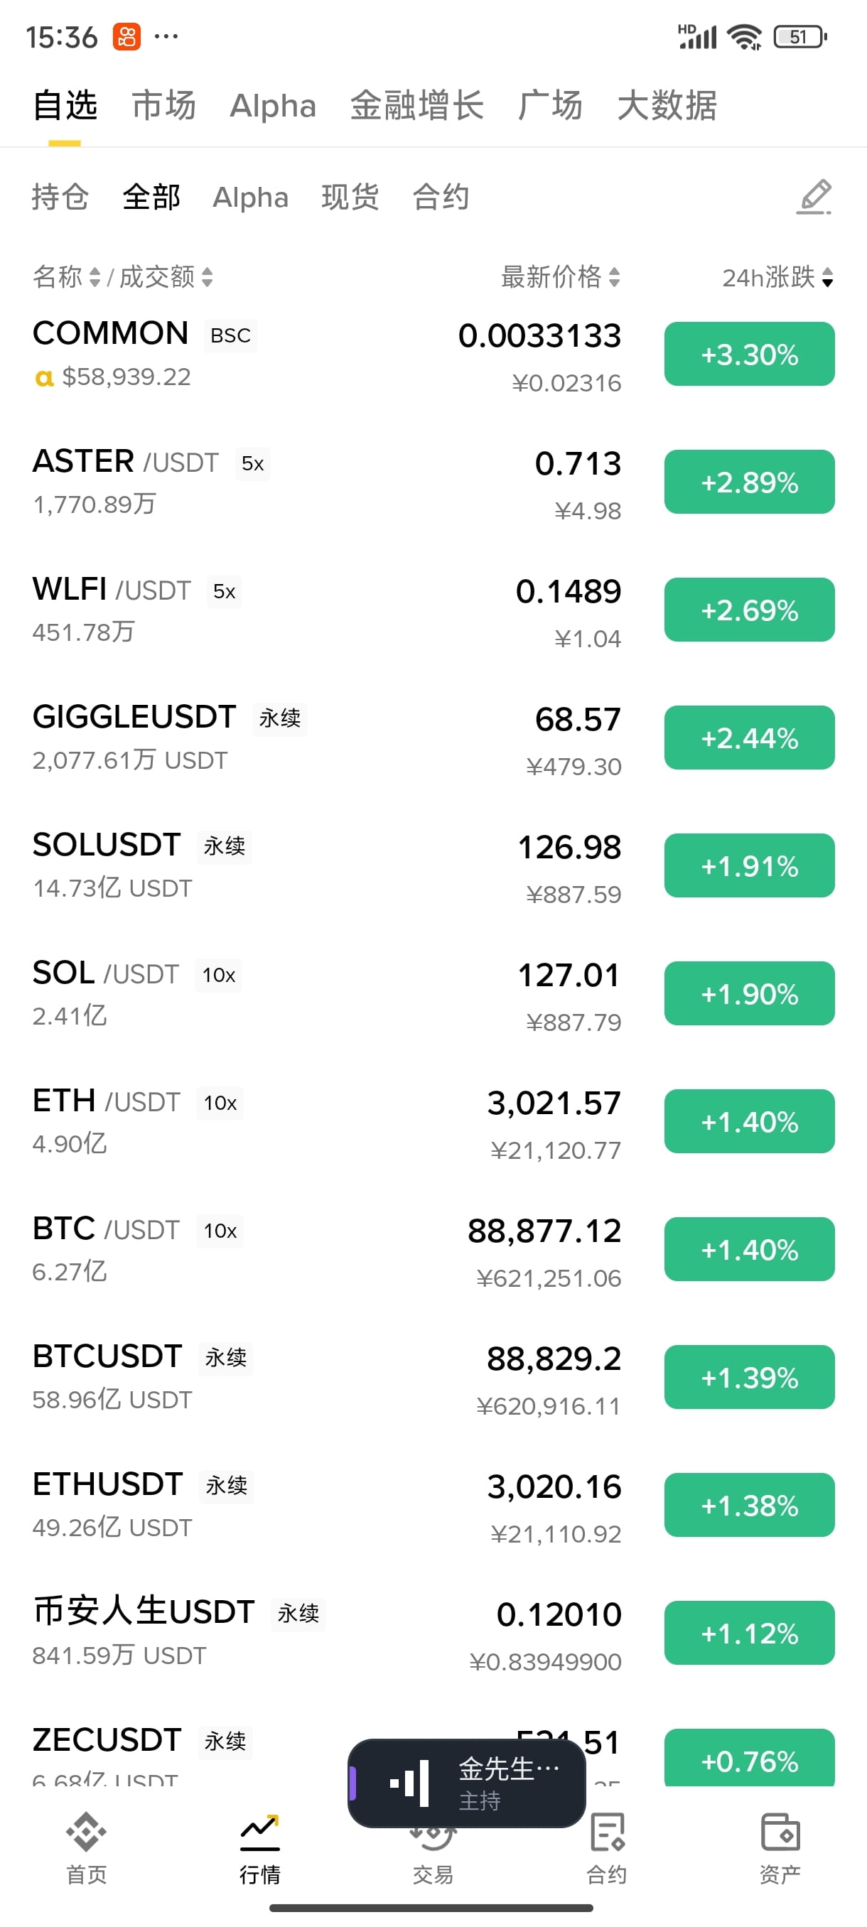The height and width of the screenshot is (1927, 867).
Task: Toggle the +2.89% change badge for ASTER
Action: point(749,482)
